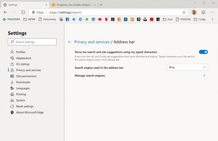Viewport: 218px width, 141px height.
Task: Switch to the Programy, Gry, Kodeki tab
Action: coord(74,5)
